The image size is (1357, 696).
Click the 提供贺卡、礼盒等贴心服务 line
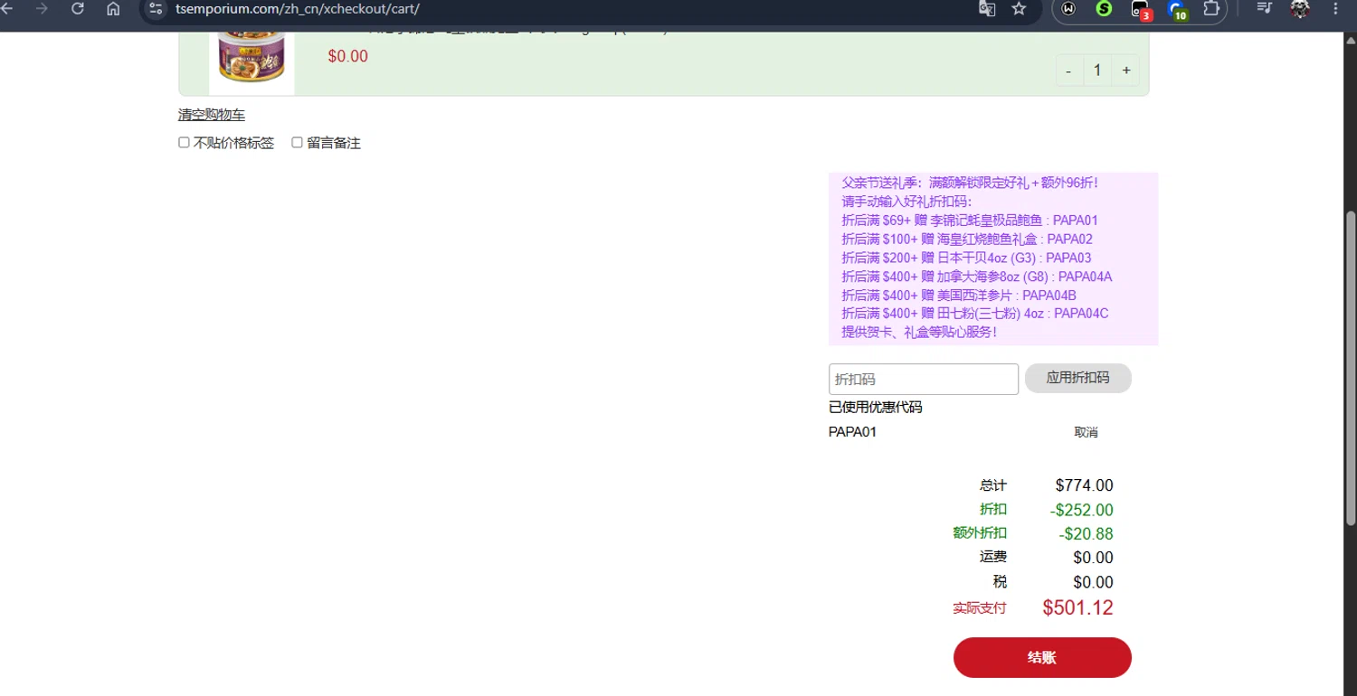(919, 332)
